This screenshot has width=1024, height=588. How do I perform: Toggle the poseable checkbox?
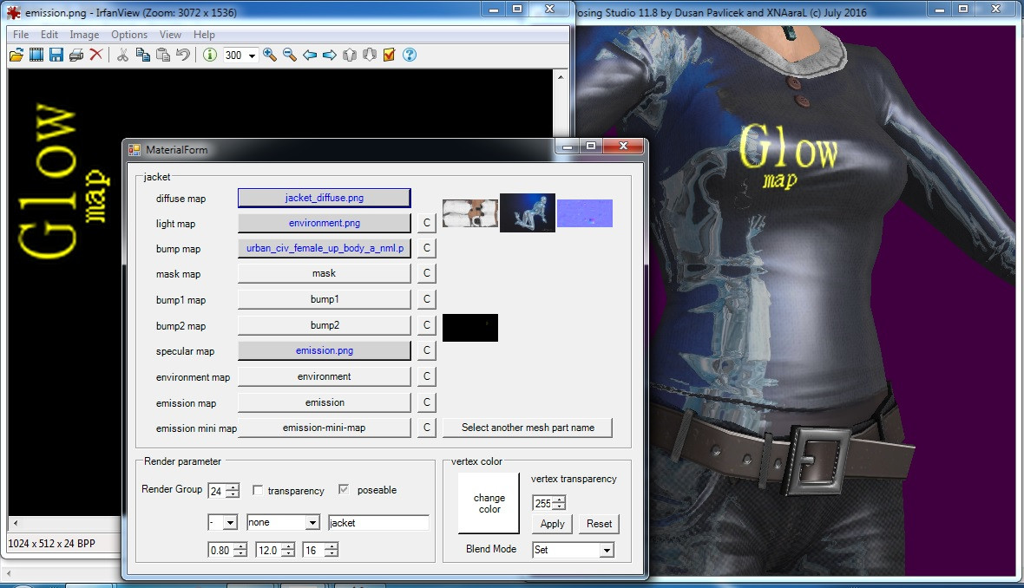pos(344,489)
